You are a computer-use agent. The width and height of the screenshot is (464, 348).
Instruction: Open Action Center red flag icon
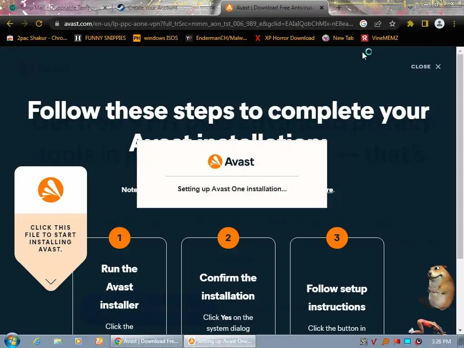(396, 342)
